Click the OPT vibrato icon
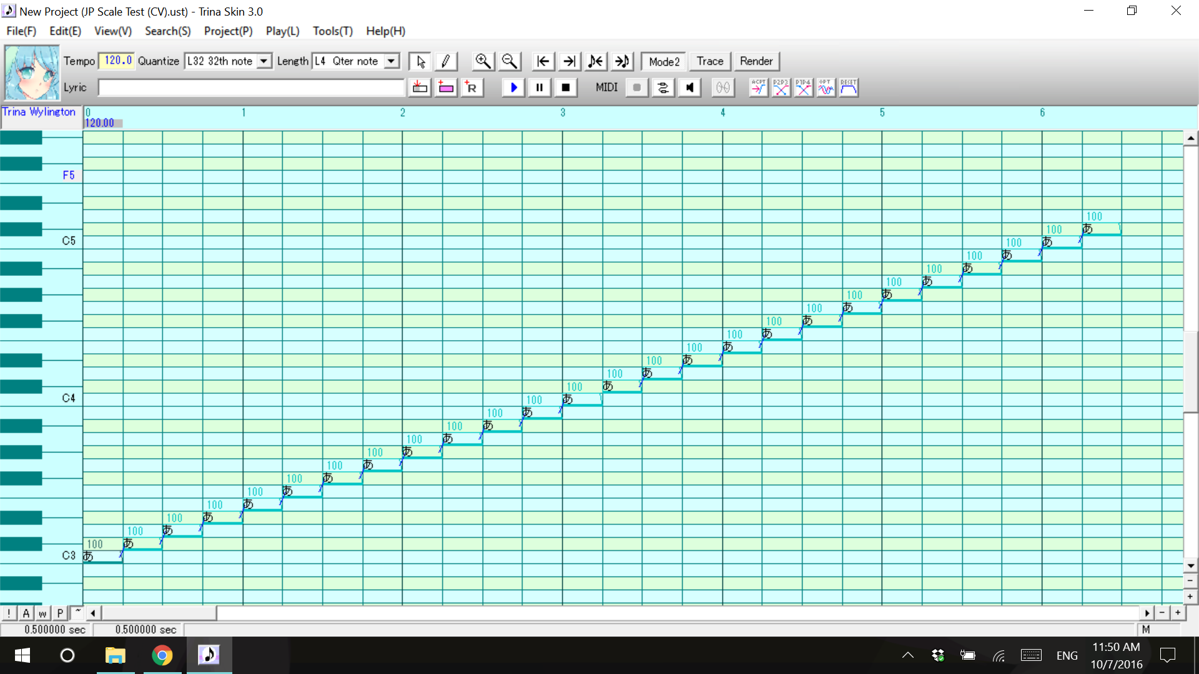Viewport: 1199px width, 674px height. point(826,87)
